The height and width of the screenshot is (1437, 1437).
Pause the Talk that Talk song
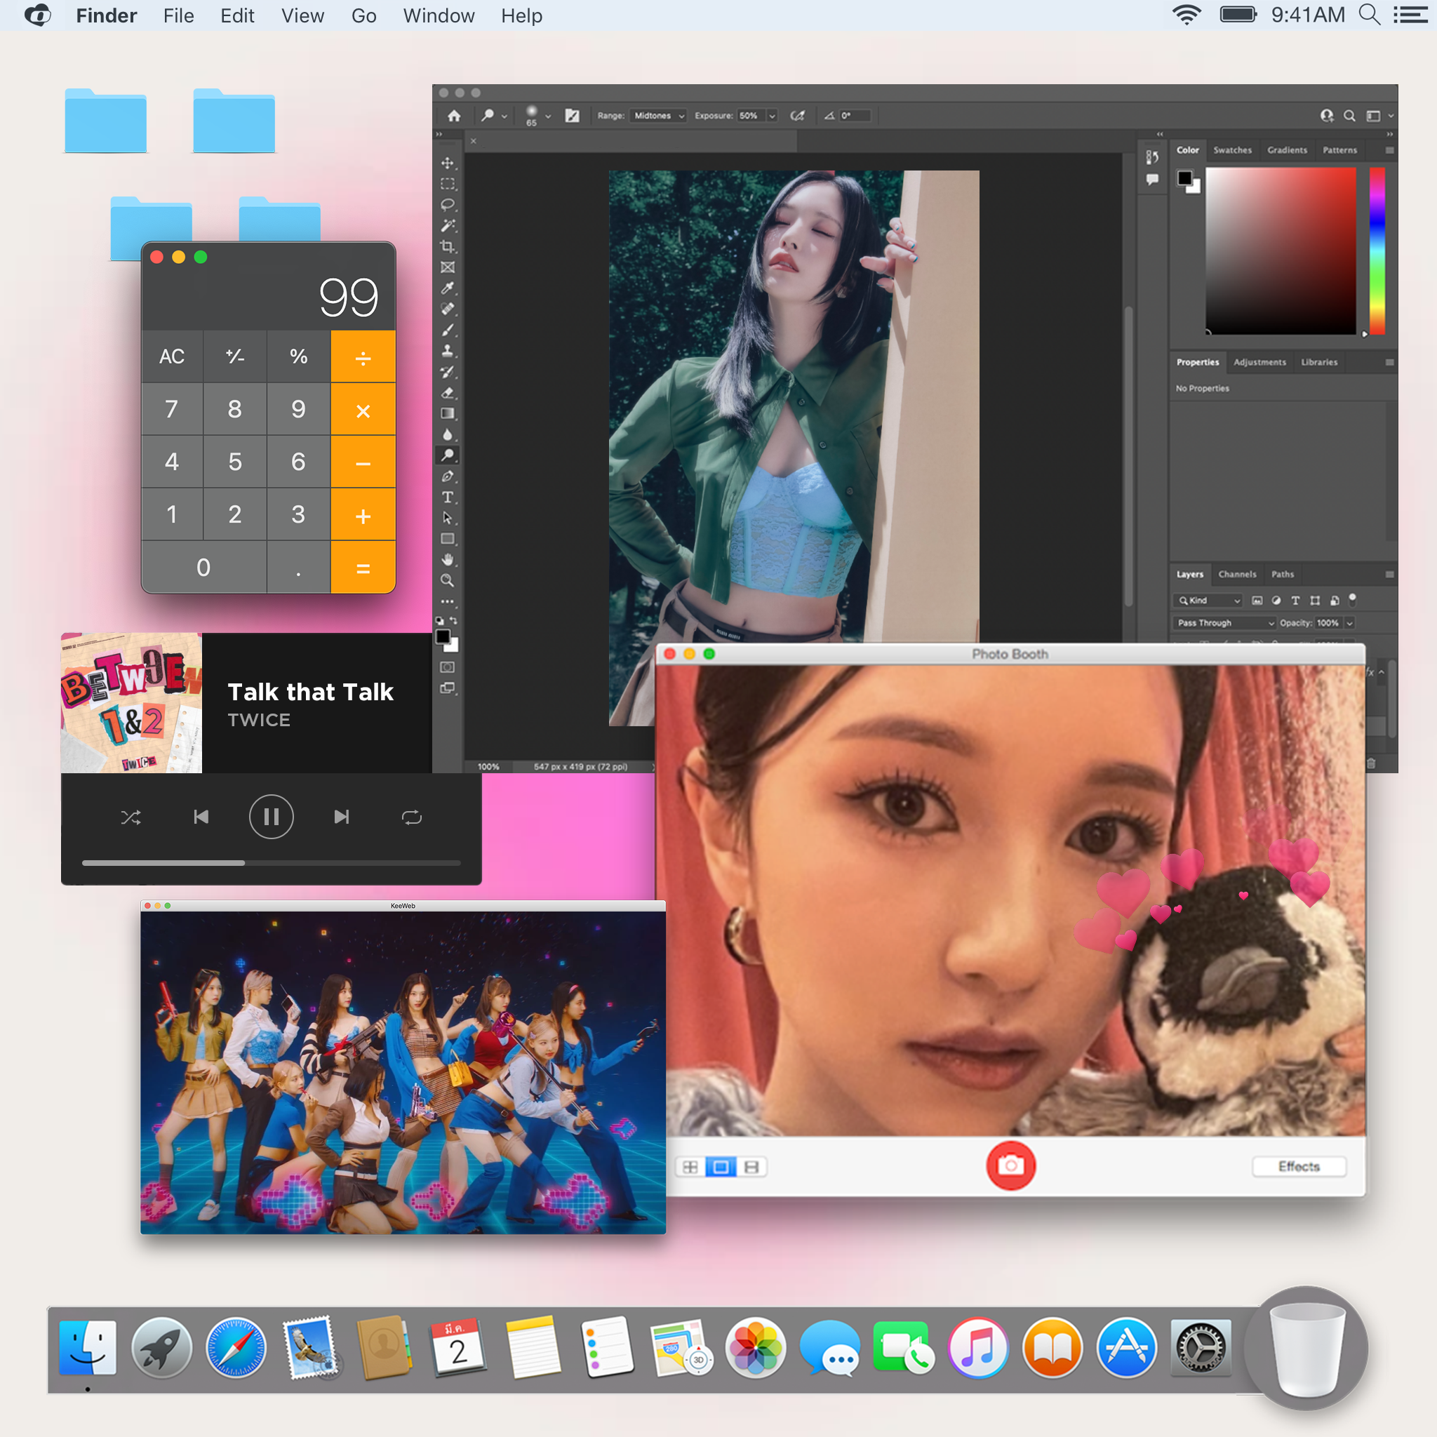(x=271, y=817)
